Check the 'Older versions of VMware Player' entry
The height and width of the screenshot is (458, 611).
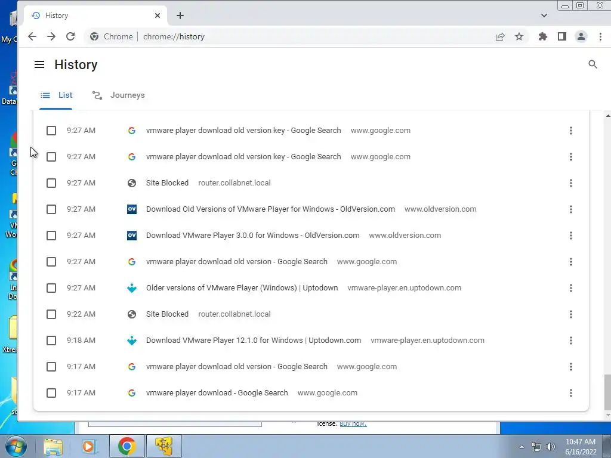click(x=51, y=288)
